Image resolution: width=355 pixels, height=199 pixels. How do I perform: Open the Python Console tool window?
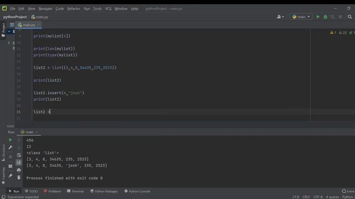137,191
